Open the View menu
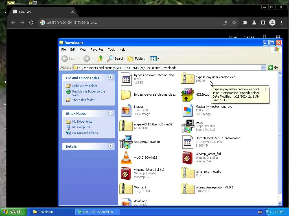 pyautogui.click(x=83, y=49)
